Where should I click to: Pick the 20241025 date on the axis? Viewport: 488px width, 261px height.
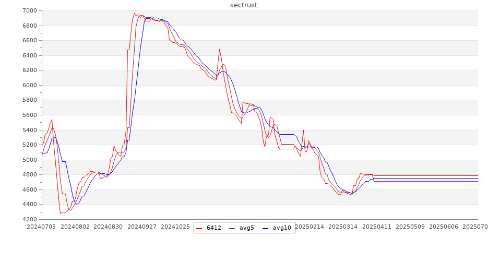click(x=175, y=227)
